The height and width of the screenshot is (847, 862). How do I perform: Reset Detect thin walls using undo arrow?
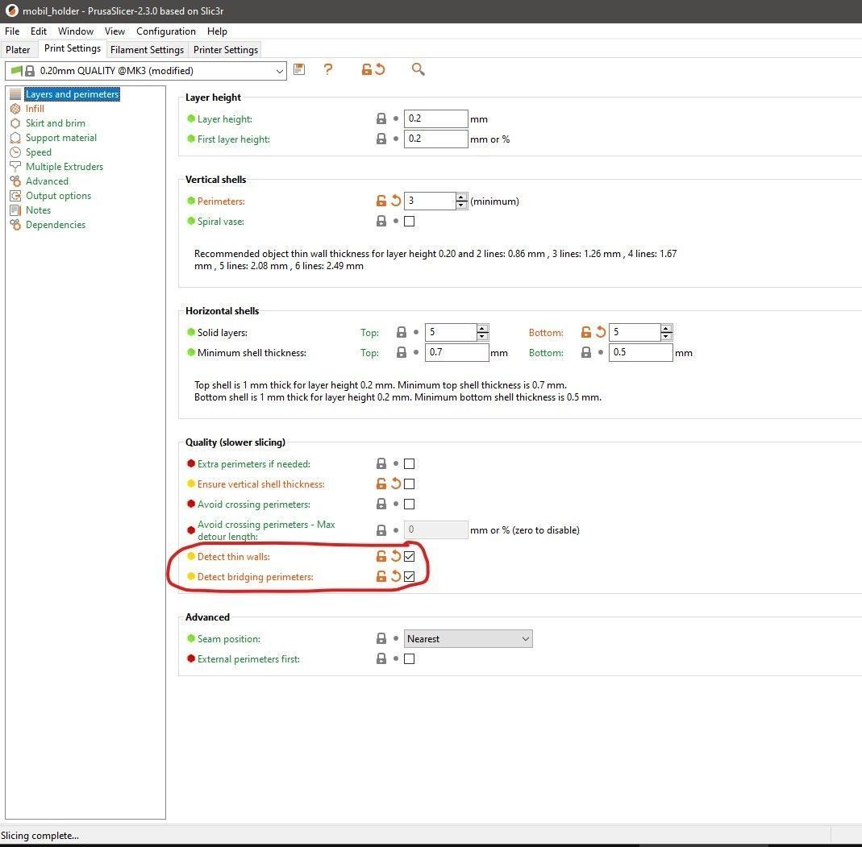(396, 556)
